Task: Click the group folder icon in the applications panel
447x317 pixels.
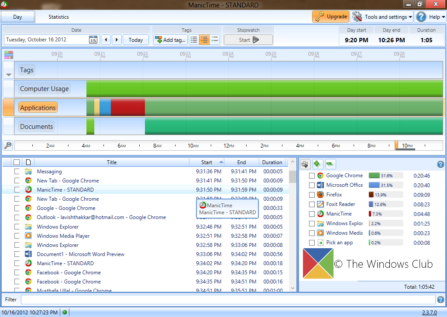Action: tap(305, 164)
